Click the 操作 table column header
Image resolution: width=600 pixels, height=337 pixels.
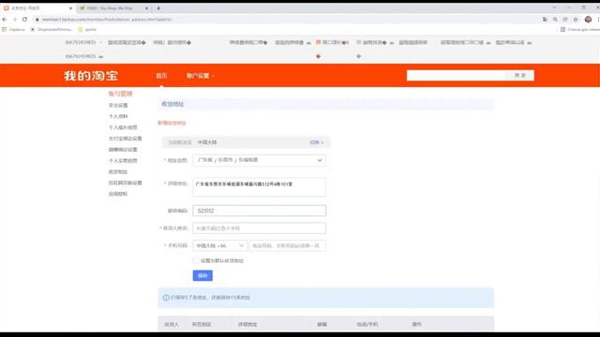pos(416,324)
